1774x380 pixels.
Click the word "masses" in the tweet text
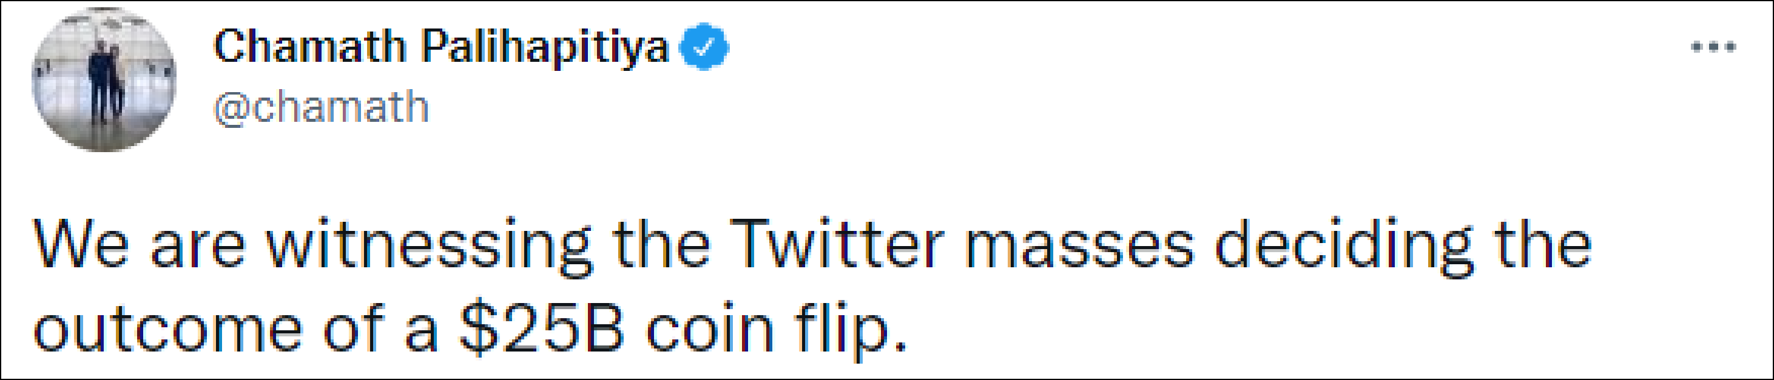click(1079, 244)
